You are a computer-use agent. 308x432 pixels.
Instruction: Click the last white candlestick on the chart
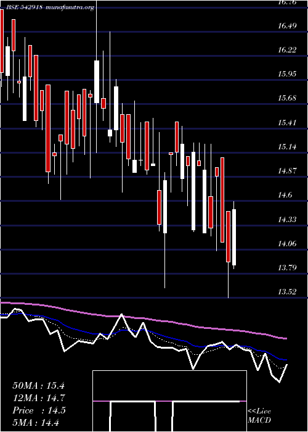(x=234, y=237)
